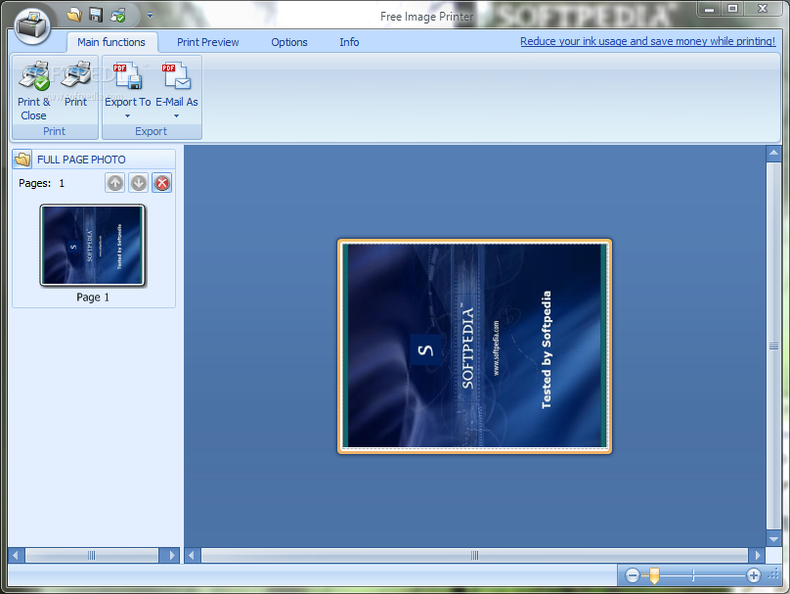
Task: Open the printer application orb menu
Action: click(x=32, y=24)
